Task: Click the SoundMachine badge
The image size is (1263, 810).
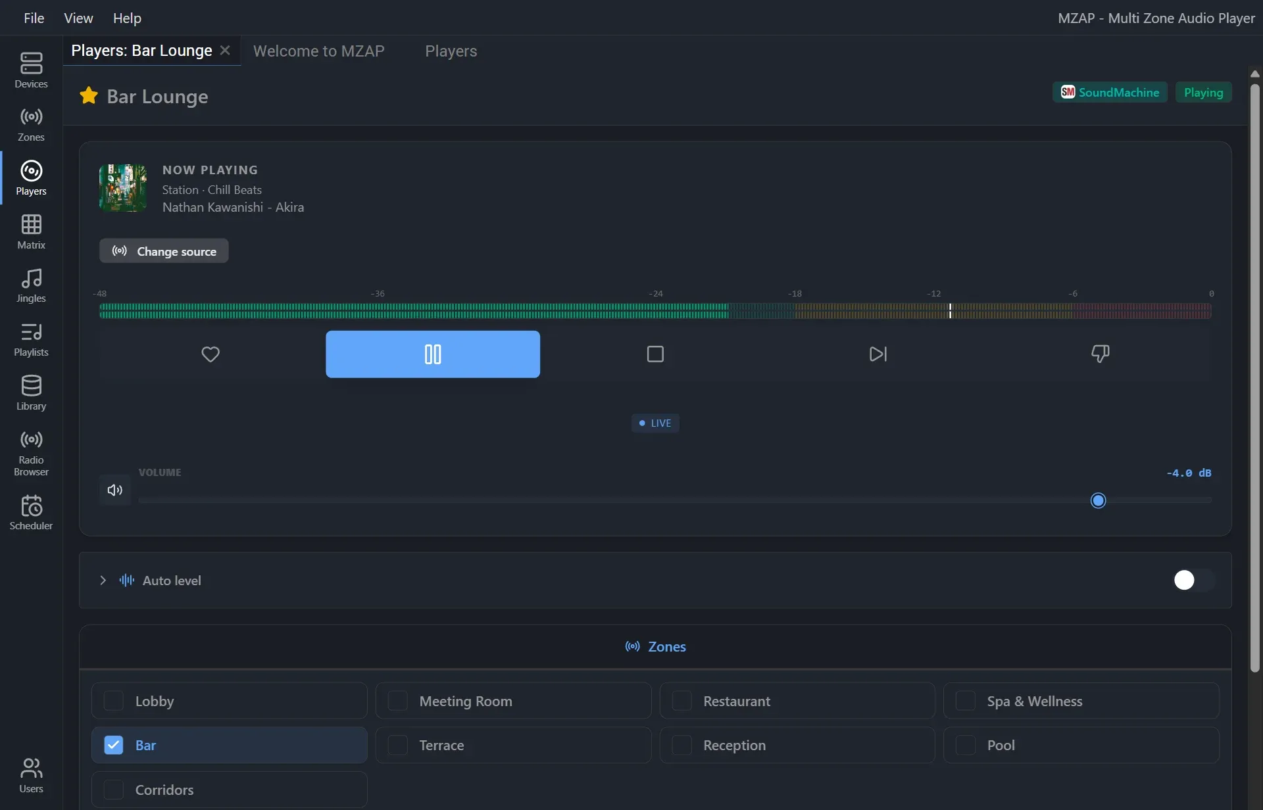Action: [x=1110, y=92]
